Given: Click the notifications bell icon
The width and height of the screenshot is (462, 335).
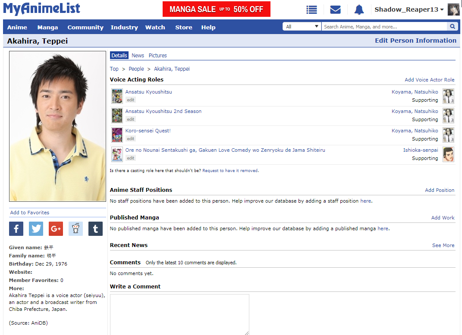Looking at the screenshot, I should [x=359, y=9].
